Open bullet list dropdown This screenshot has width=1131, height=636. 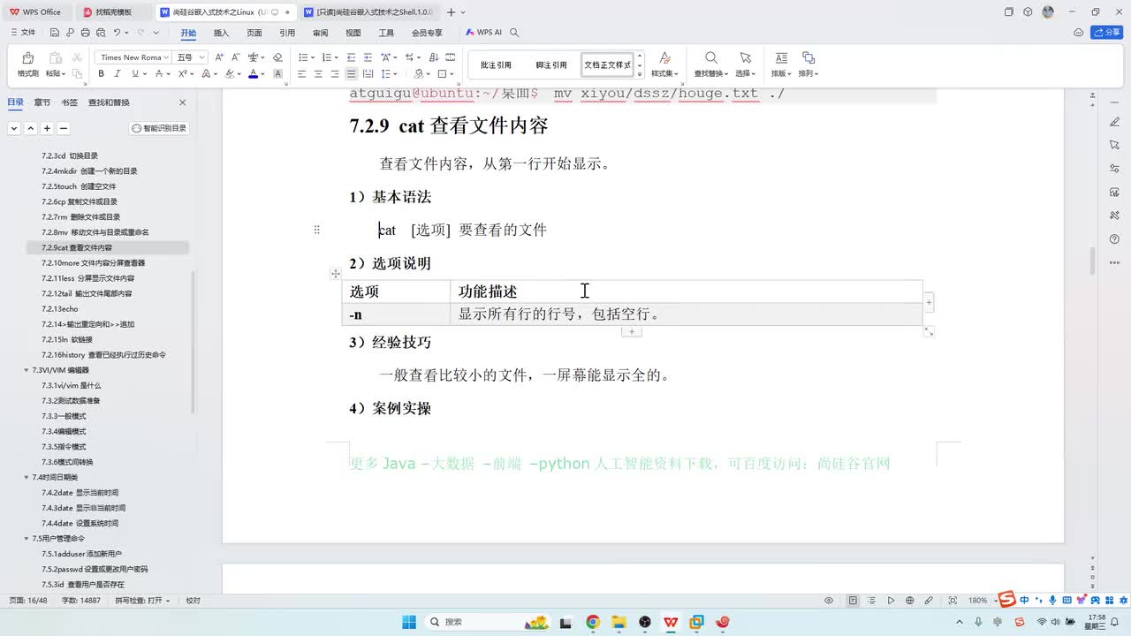click(312, 57)
